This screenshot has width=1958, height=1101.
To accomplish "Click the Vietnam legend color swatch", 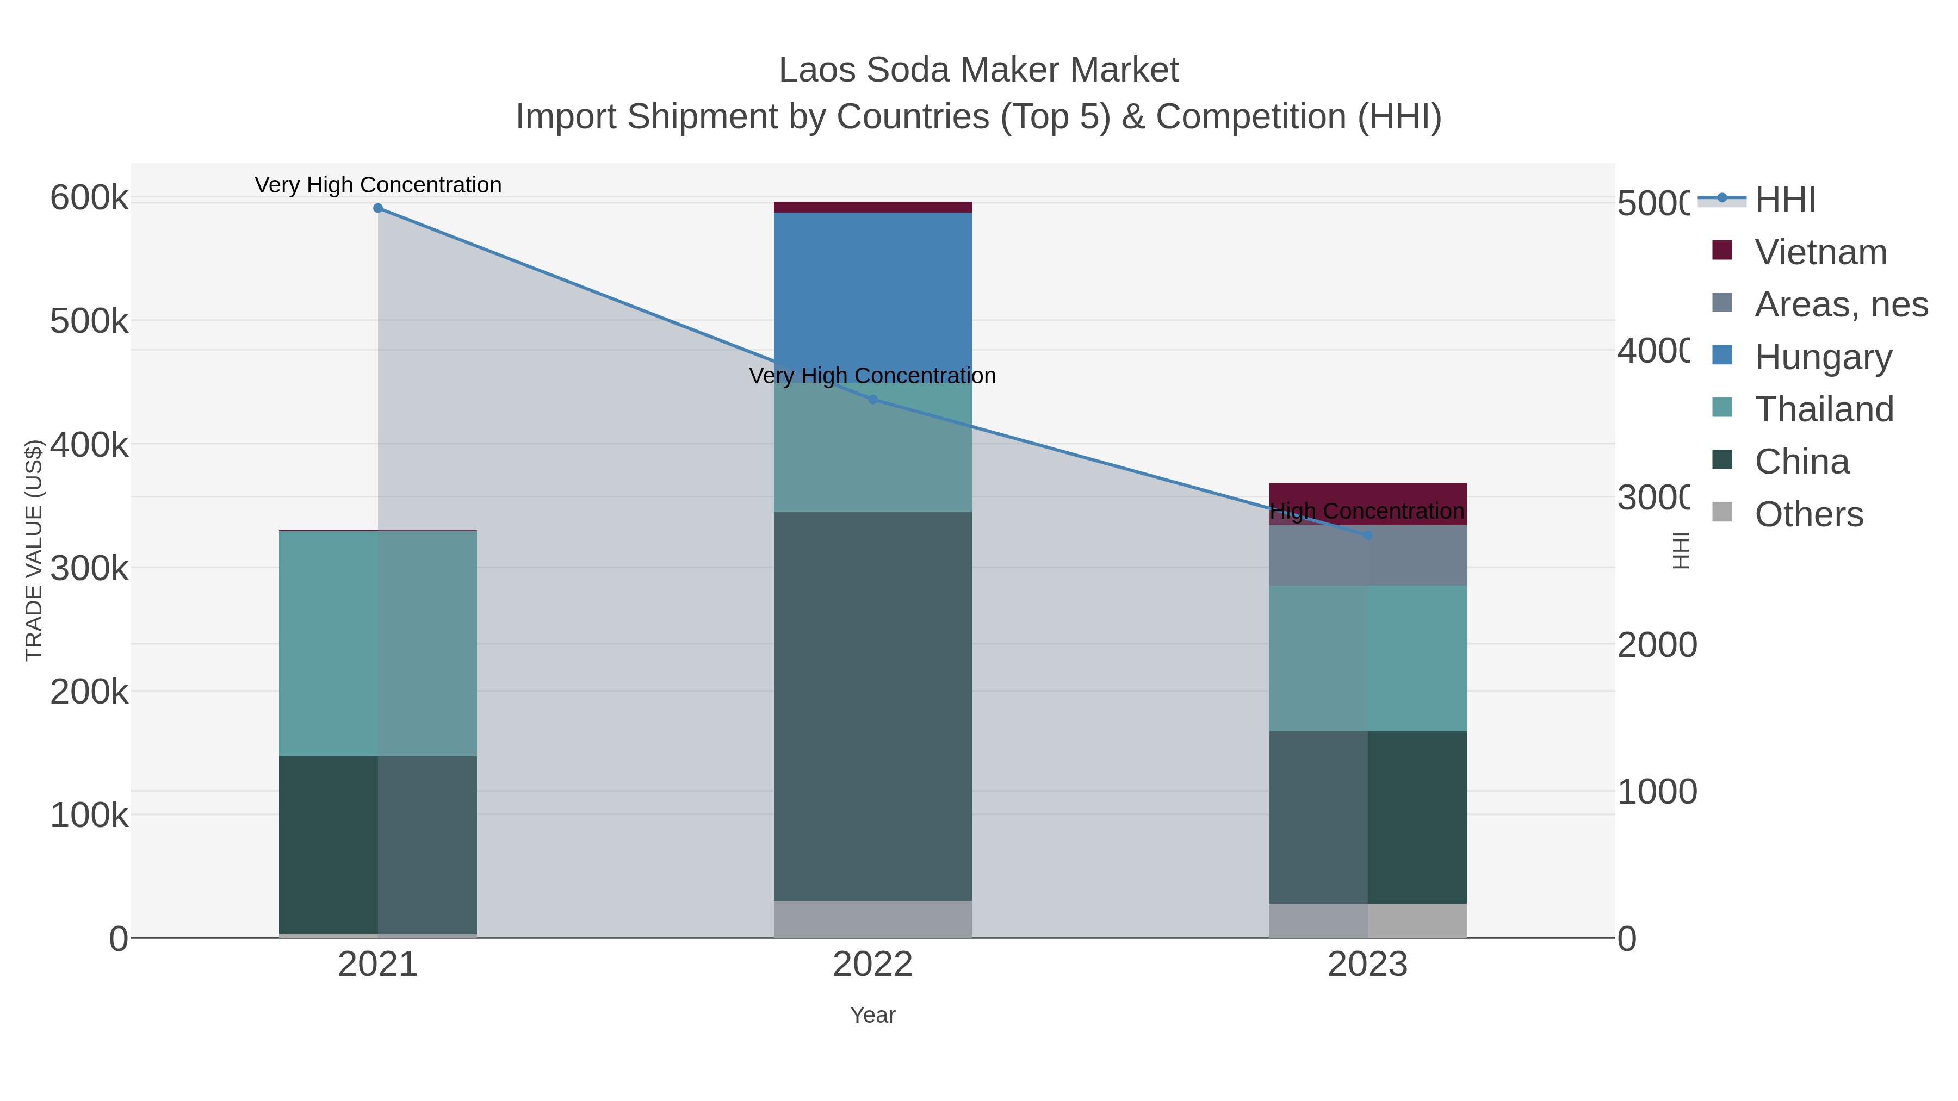I will click(1722, 250).
